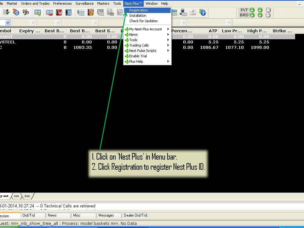Expand the Trading Calls submenu
This screenshot has width=304, height=228.
pyautogui.click(x=147, y=45)
